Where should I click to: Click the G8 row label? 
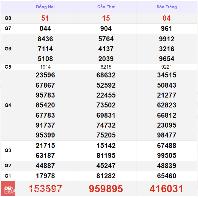coord(8,18)
